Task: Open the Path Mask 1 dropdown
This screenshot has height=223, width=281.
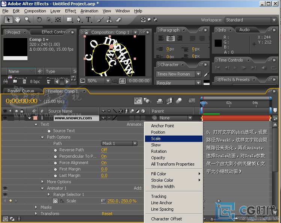Action: coord(119,143)
